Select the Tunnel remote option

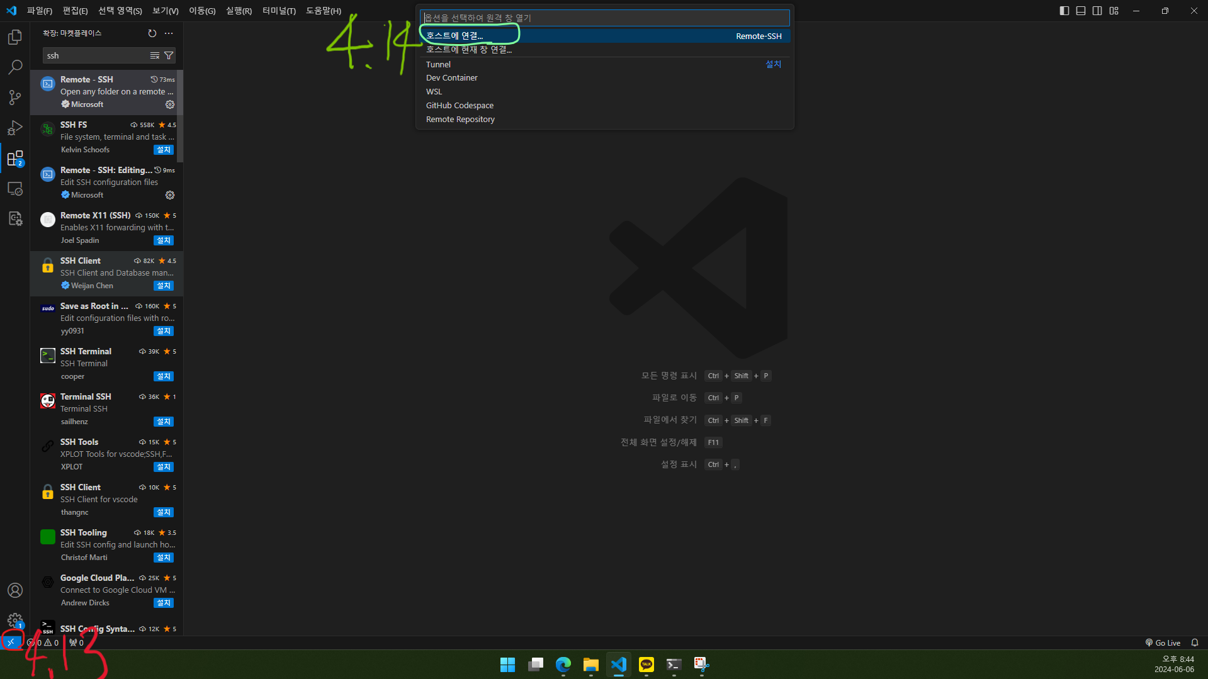point(605,64)
